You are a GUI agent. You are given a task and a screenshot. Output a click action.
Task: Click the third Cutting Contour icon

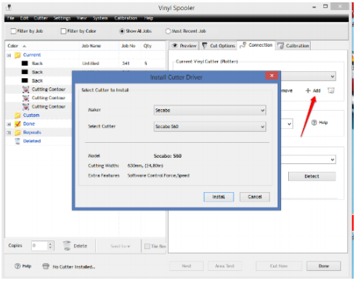(x=26, y=107)
